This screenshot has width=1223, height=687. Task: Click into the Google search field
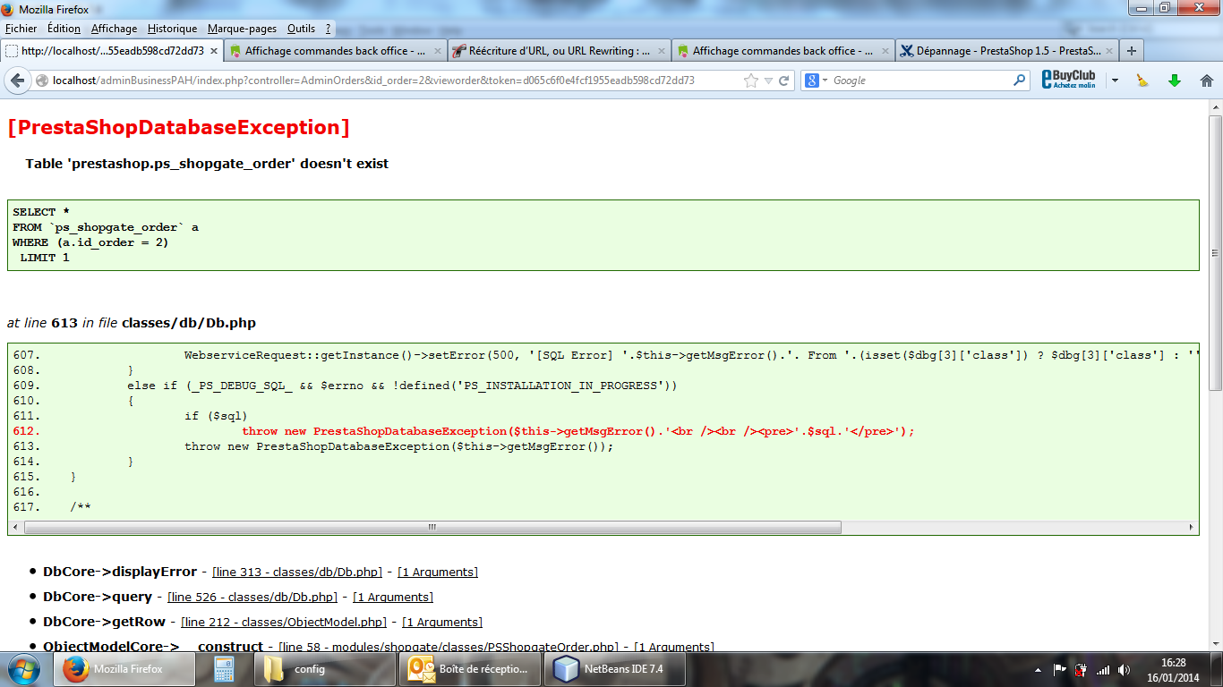[x=920, y=81]
